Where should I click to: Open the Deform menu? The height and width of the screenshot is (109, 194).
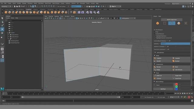click(x=73, y=3)
